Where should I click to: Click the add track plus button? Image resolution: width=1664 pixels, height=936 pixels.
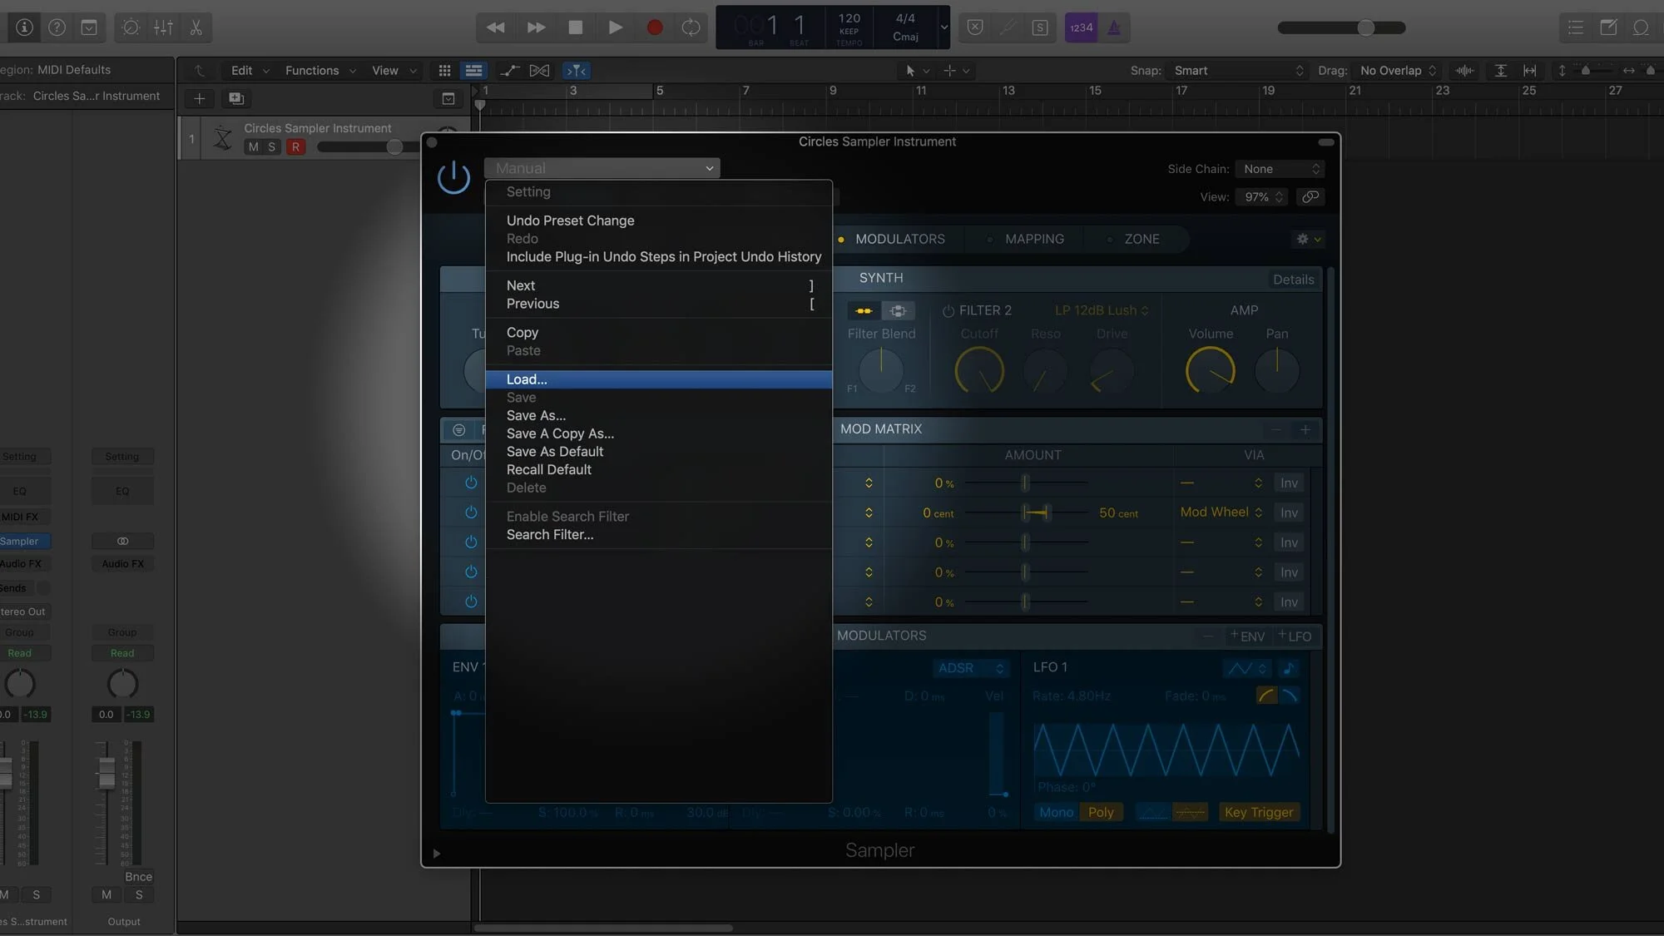pos(199,98)
